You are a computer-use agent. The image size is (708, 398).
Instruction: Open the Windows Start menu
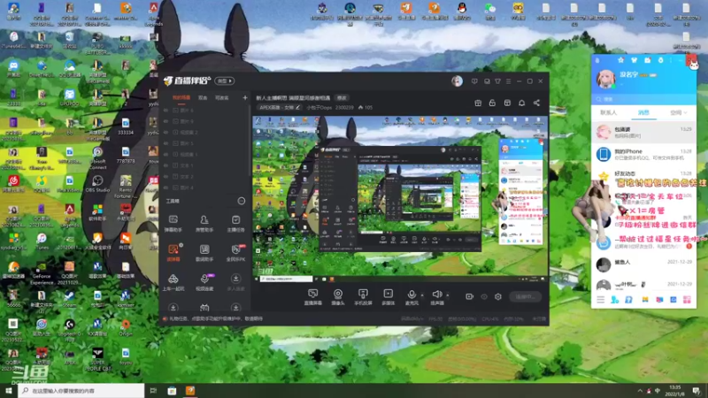[x=9, y=390]
